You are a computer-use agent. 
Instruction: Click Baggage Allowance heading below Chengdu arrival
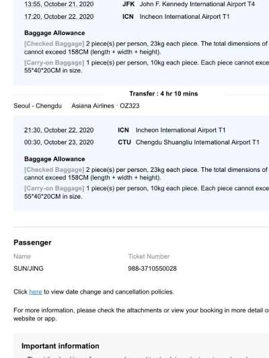54,159
